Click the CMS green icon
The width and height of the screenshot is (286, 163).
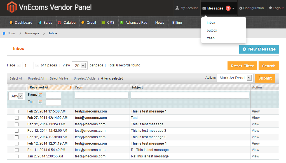tap(103, 22)
